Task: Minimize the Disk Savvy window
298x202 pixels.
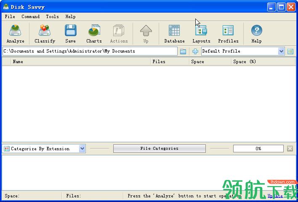Action: tap(271, 7)
